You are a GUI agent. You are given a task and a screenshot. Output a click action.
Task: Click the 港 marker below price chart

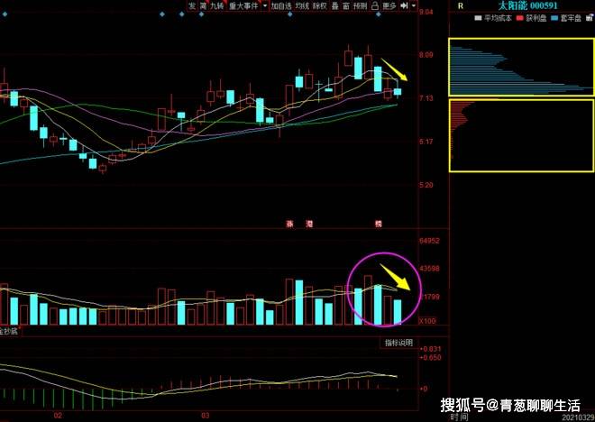[309, 224]
